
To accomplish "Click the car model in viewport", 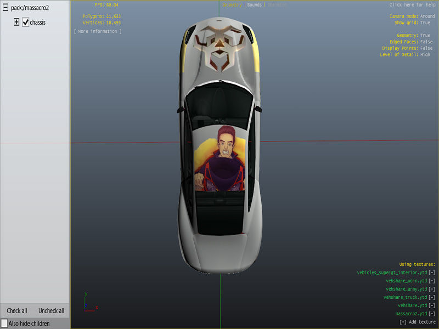I will coord(220,145).
